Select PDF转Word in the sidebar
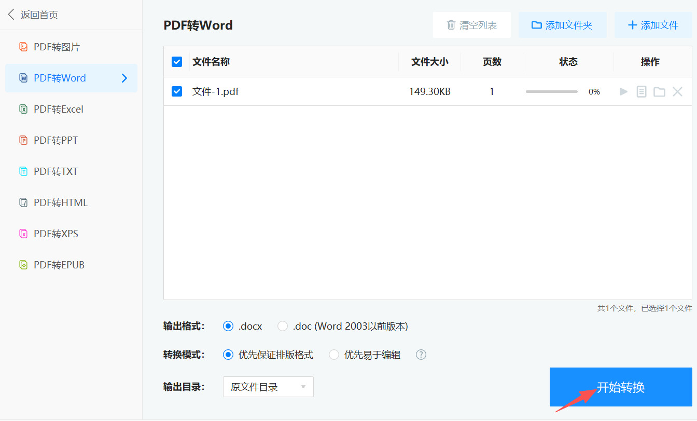Screen dimensions: 697x421 [71, 78]
